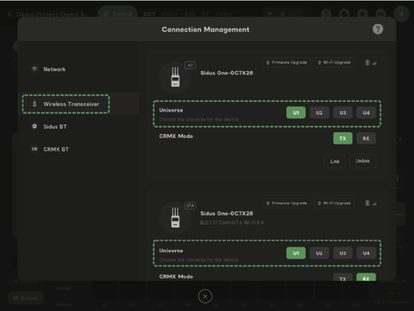Click the Network Wi-Fi icon in the sidebar
Screen dimensions: 414x311
(34, 69)
